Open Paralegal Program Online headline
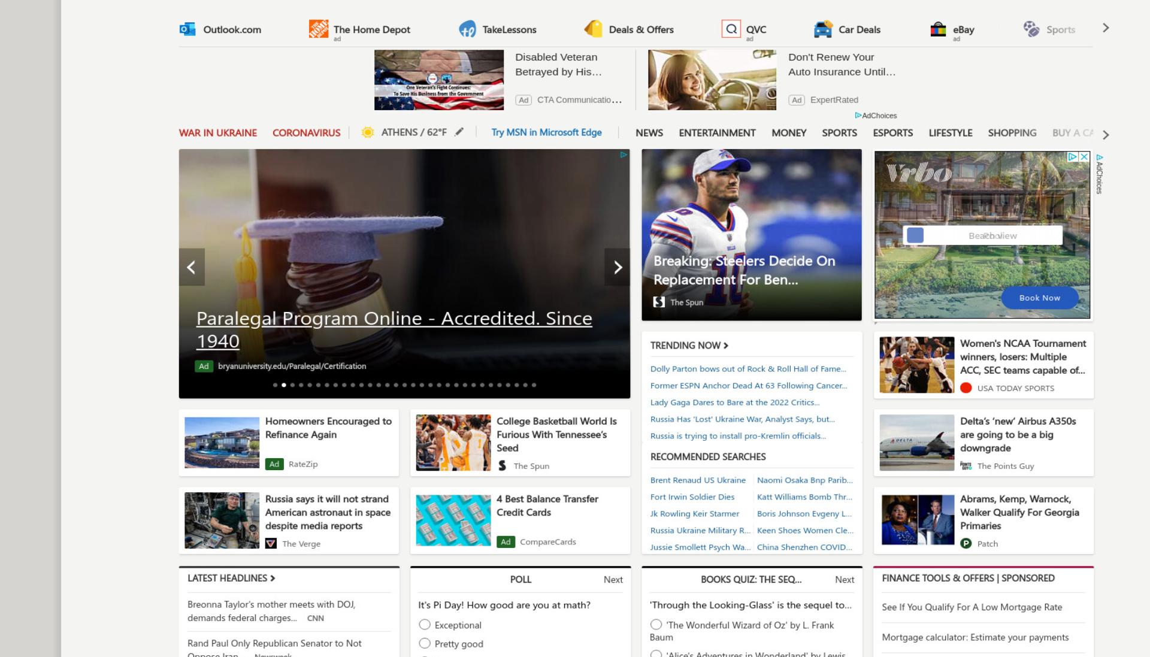Viewport: 1150px width, 657px height. [x=394, y=329]
